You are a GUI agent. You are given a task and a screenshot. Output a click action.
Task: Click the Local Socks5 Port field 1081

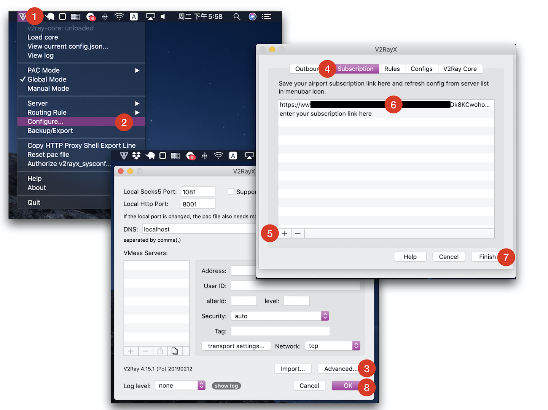point(198,191)
